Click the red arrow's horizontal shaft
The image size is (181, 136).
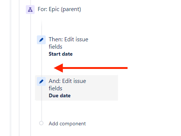point(95,68)
